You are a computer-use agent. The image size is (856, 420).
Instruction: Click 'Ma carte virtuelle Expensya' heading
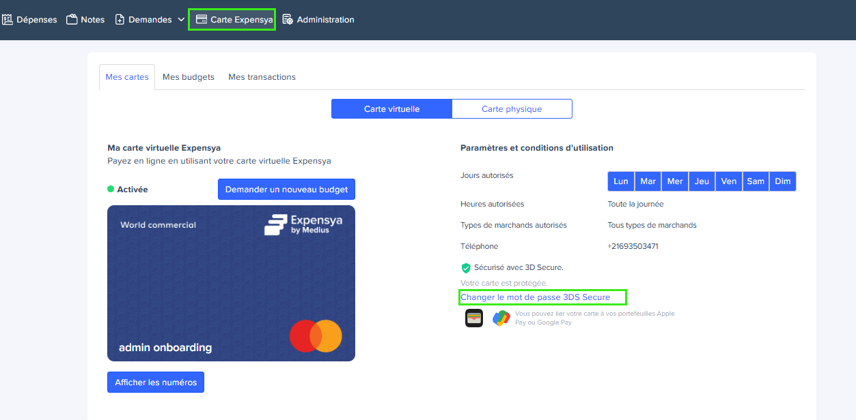(x=164, y=148)
